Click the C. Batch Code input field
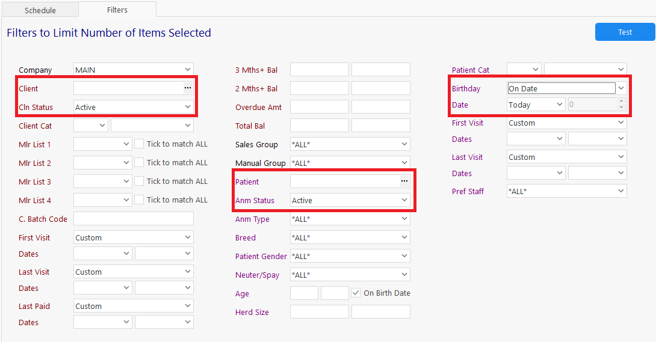Screen dimensions: 656x342 pyautogui.click(x=134, y=219)
